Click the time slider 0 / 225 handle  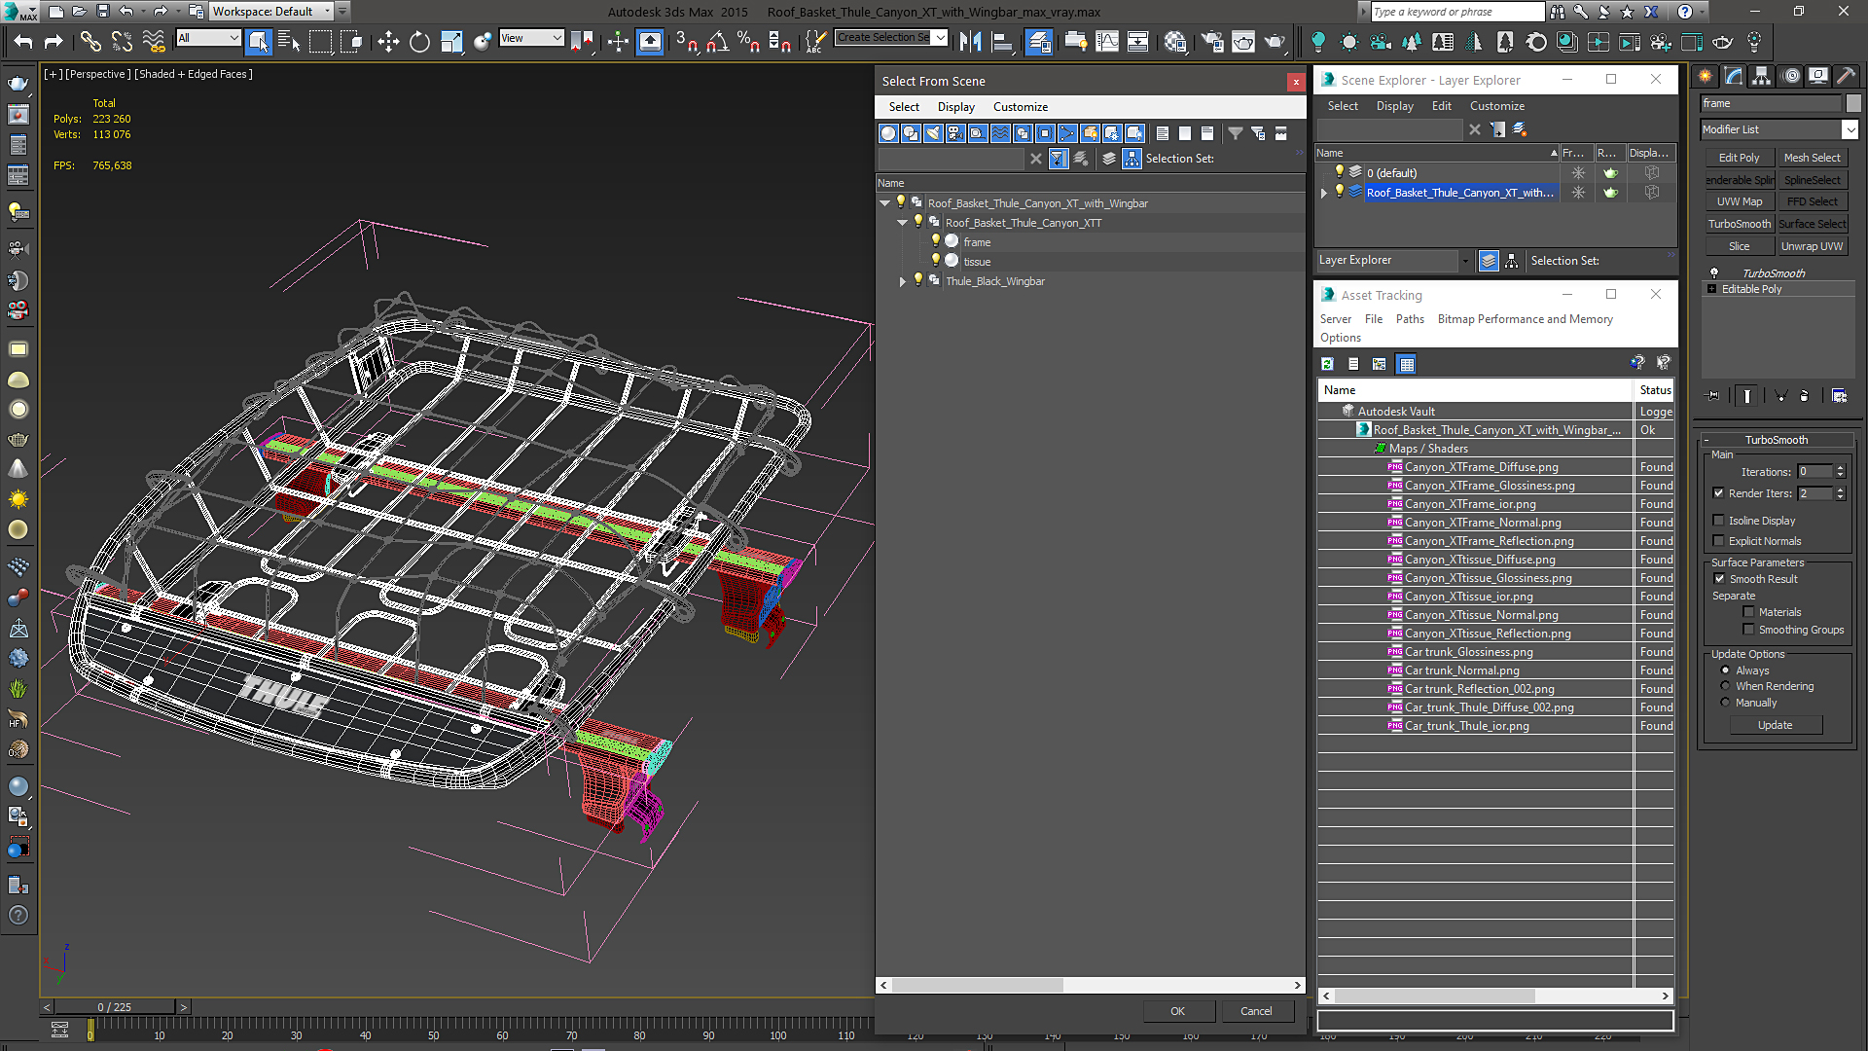114,1007
